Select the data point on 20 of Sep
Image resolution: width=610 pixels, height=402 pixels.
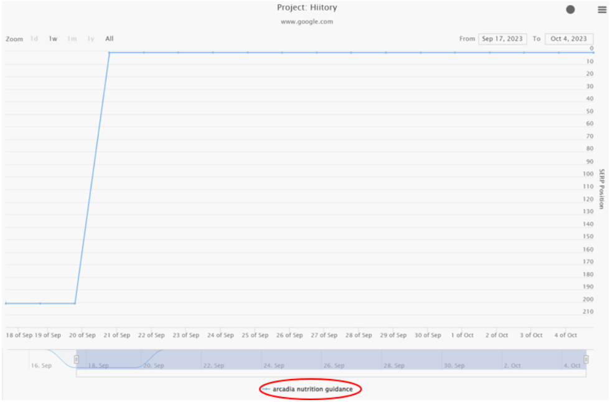point(75,303)
